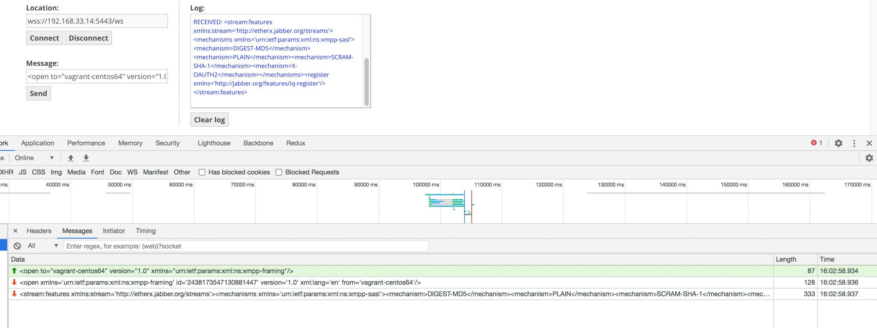Image resolution: width=877 pixels, height=328 pixels.
Task: Focus the message regex filter field
Action: pyautogui.click(x=246, y=246)
